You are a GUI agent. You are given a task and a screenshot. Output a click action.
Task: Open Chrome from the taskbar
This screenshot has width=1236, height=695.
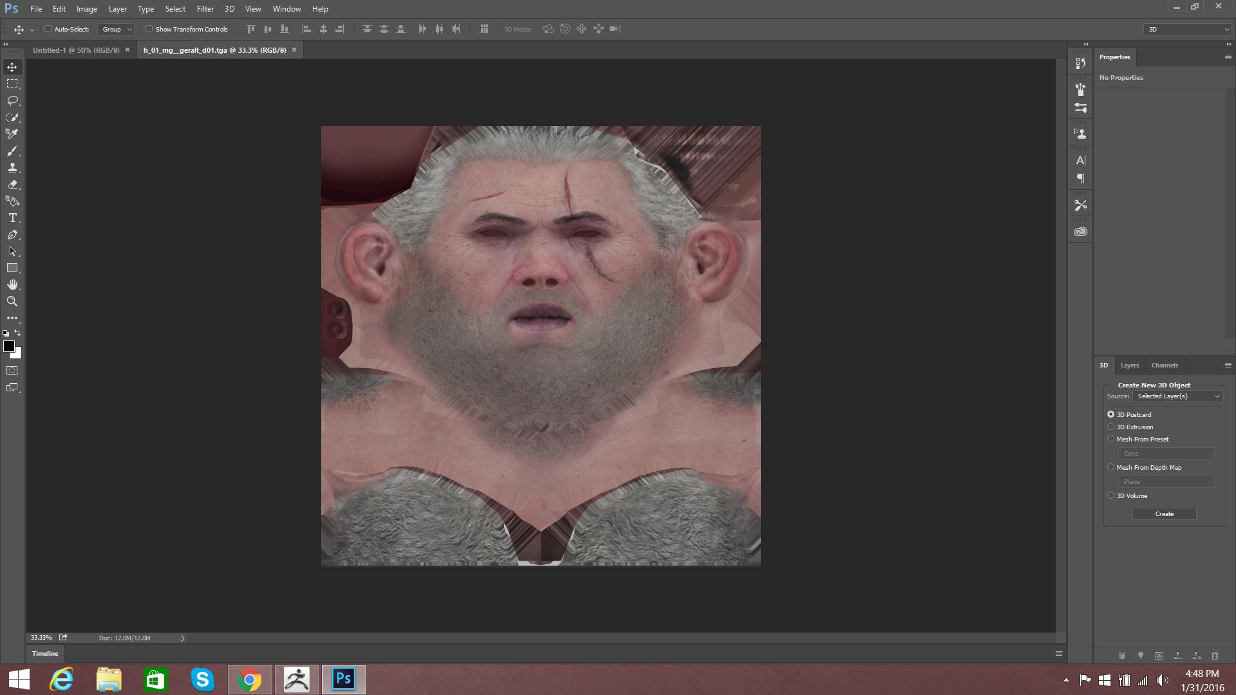coord(250,680)
